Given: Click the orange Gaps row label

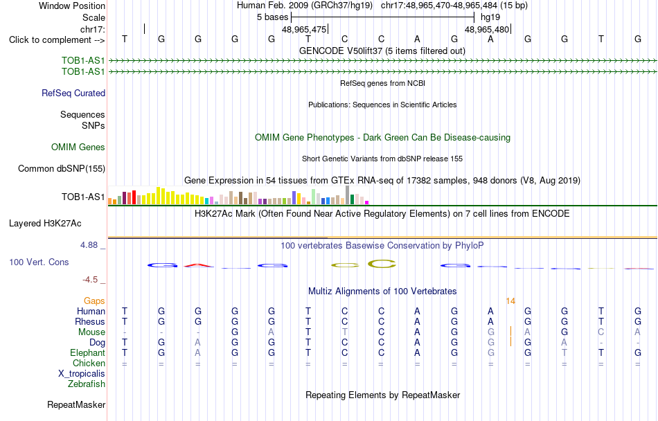Looking at the screenshot, I should click(x=94, y=301).
